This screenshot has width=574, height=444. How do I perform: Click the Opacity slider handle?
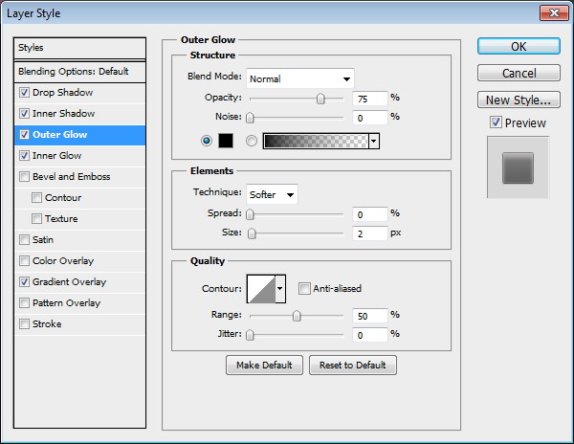[x=320, y=99]
